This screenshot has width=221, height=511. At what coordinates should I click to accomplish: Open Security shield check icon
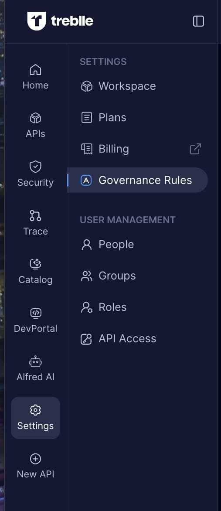[35, 167]
